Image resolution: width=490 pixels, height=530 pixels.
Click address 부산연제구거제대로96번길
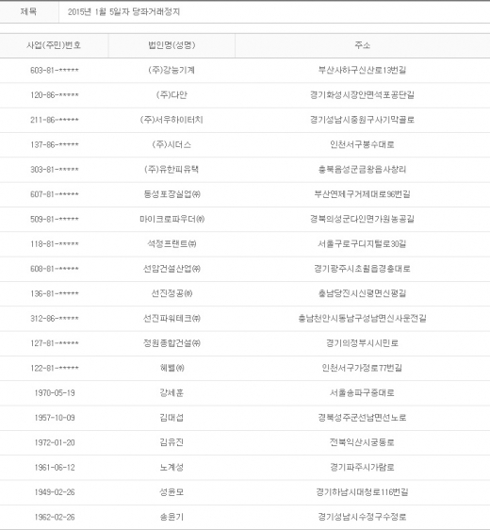pos(363,194)
